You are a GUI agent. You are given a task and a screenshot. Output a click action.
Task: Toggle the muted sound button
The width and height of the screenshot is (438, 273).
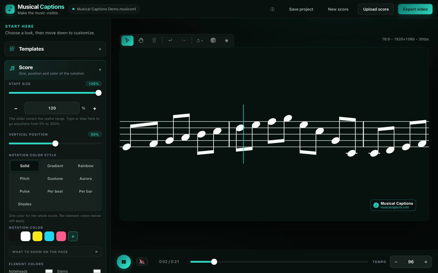click(x=142, y=261)
